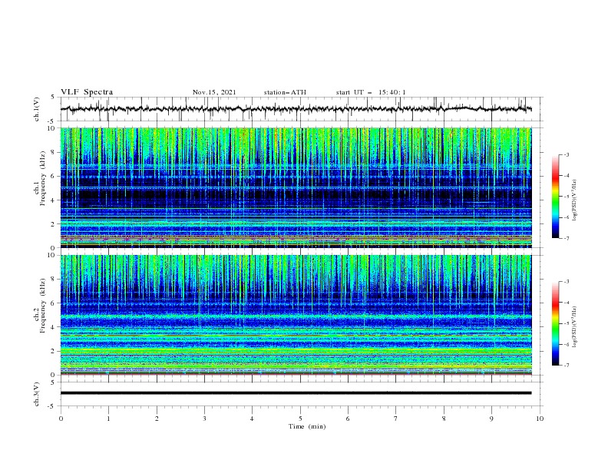Click the ch.2 frequency tick label "6"
The width and height of the screenshot is (608, 470).
click(53, 303)
